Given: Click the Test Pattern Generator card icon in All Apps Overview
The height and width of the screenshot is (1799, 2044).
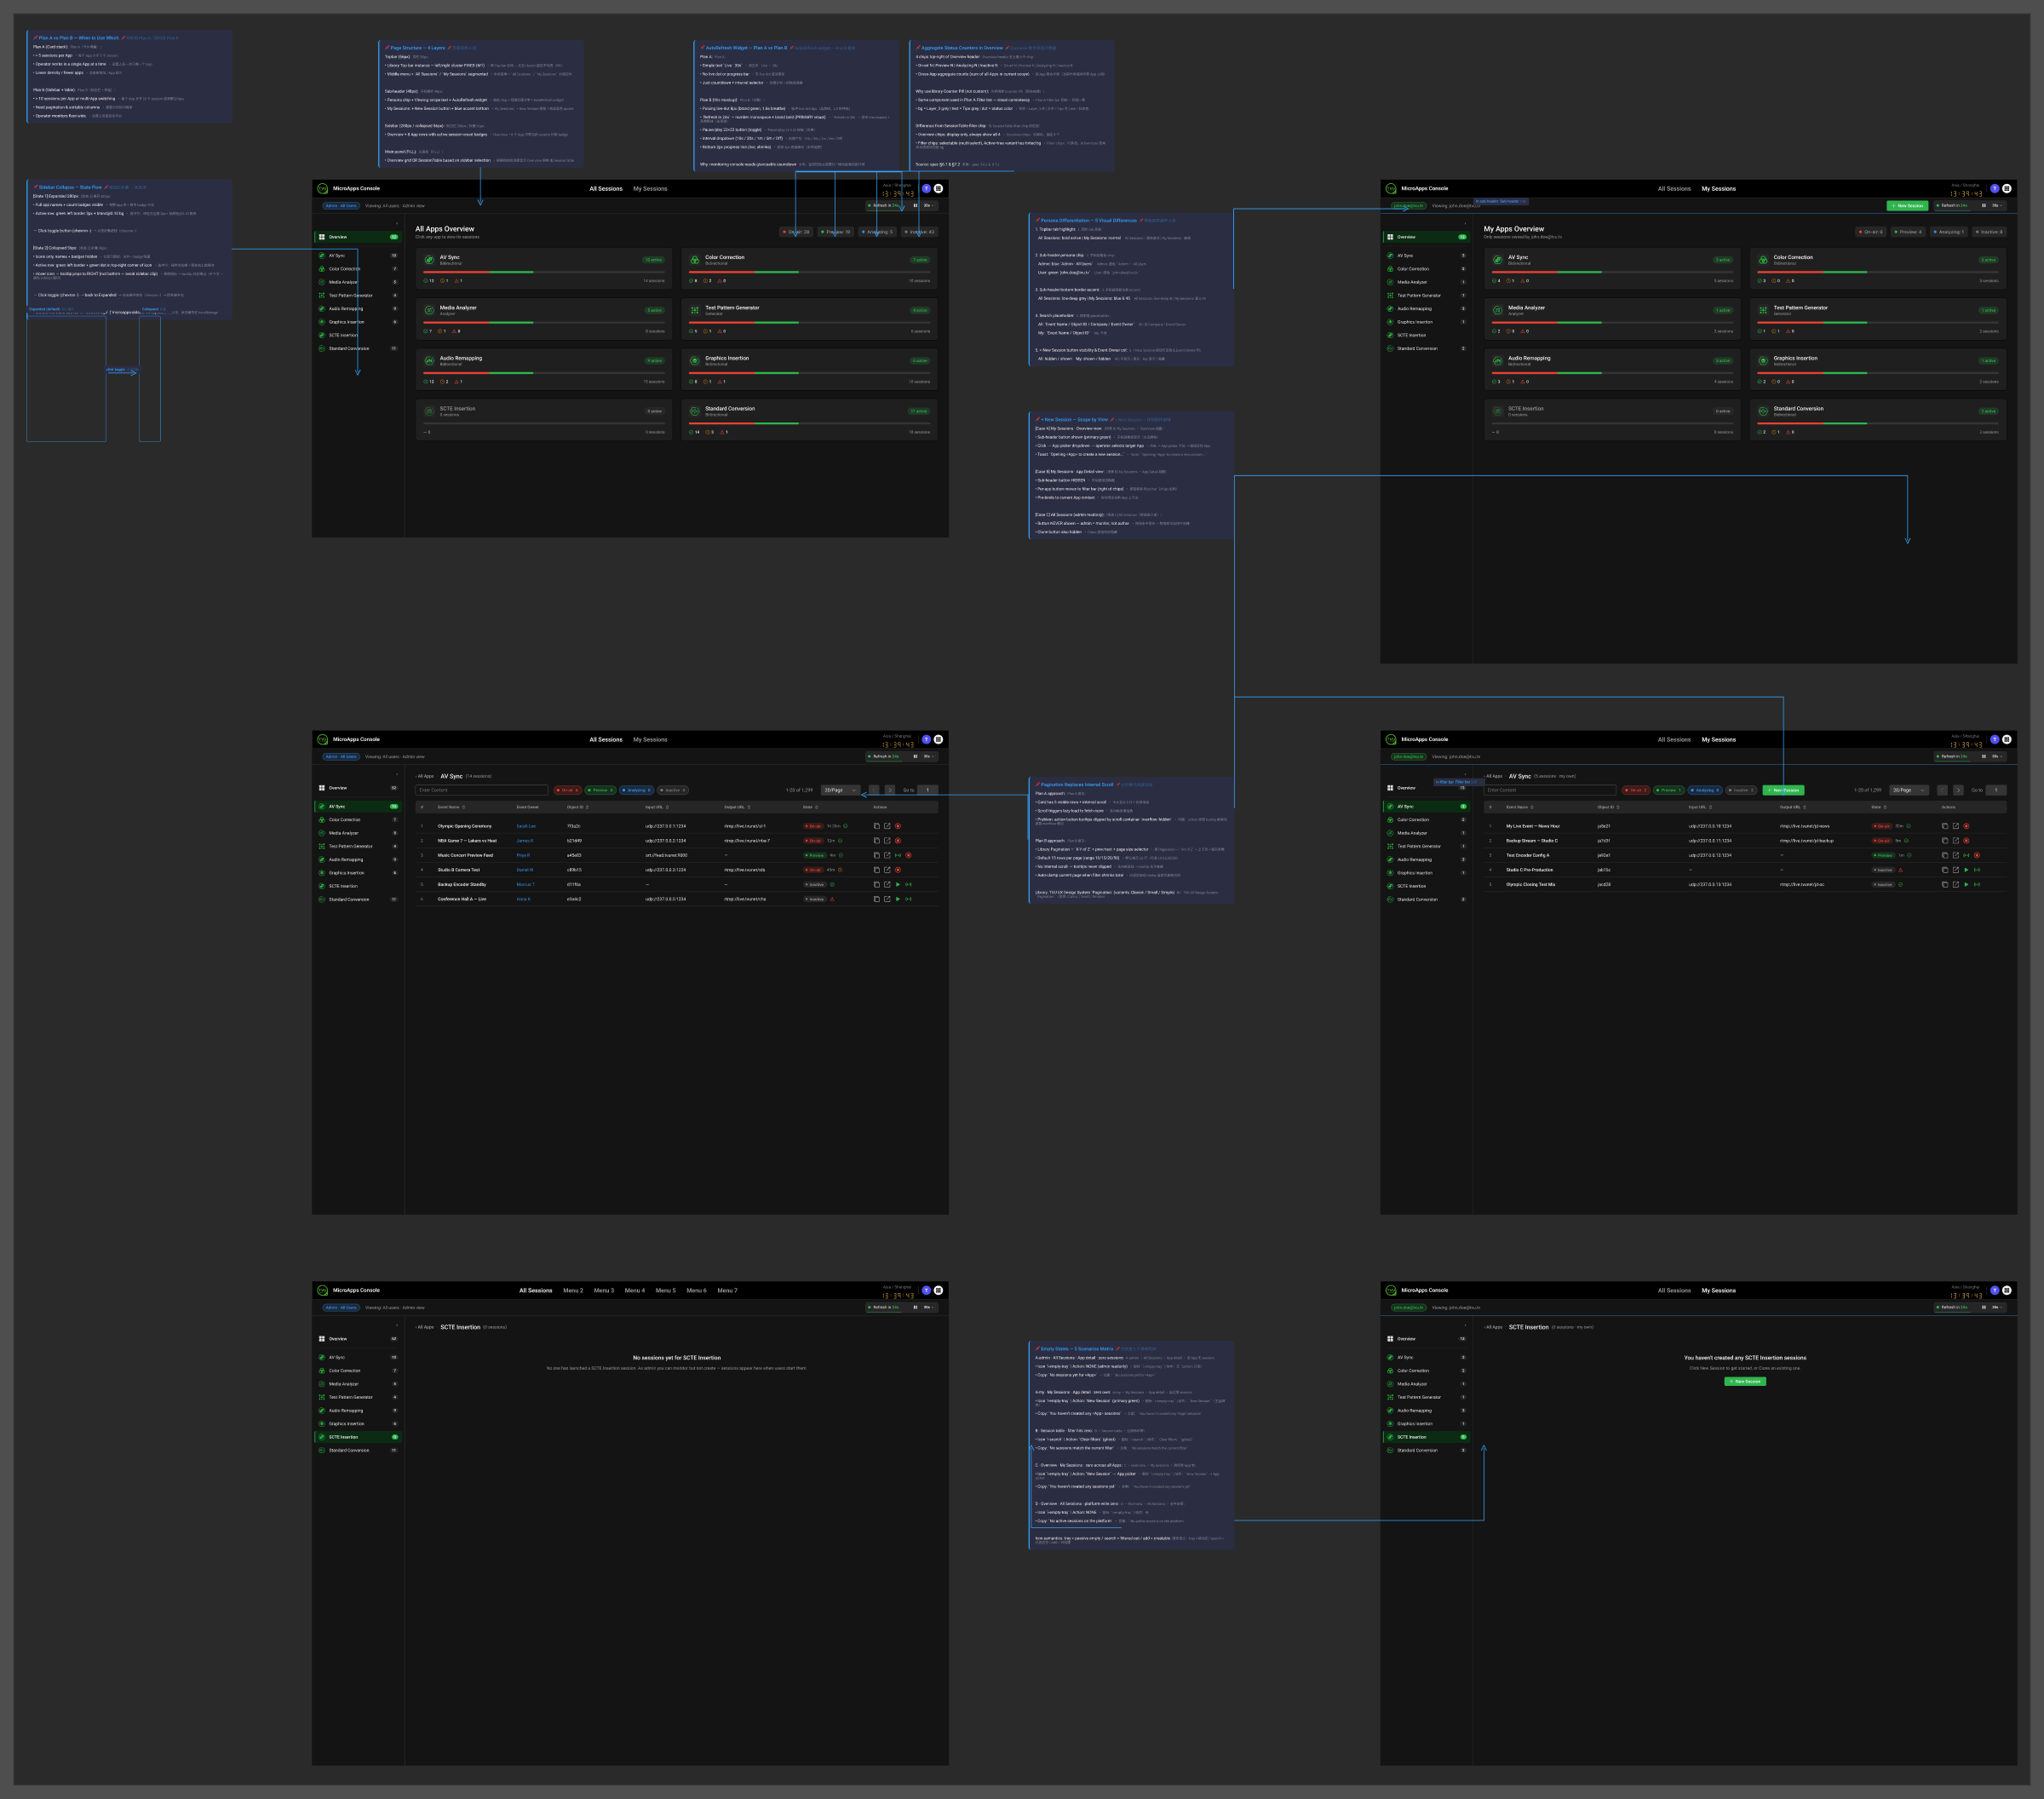Looking at the screenshot, I should (x=694, y=310).
